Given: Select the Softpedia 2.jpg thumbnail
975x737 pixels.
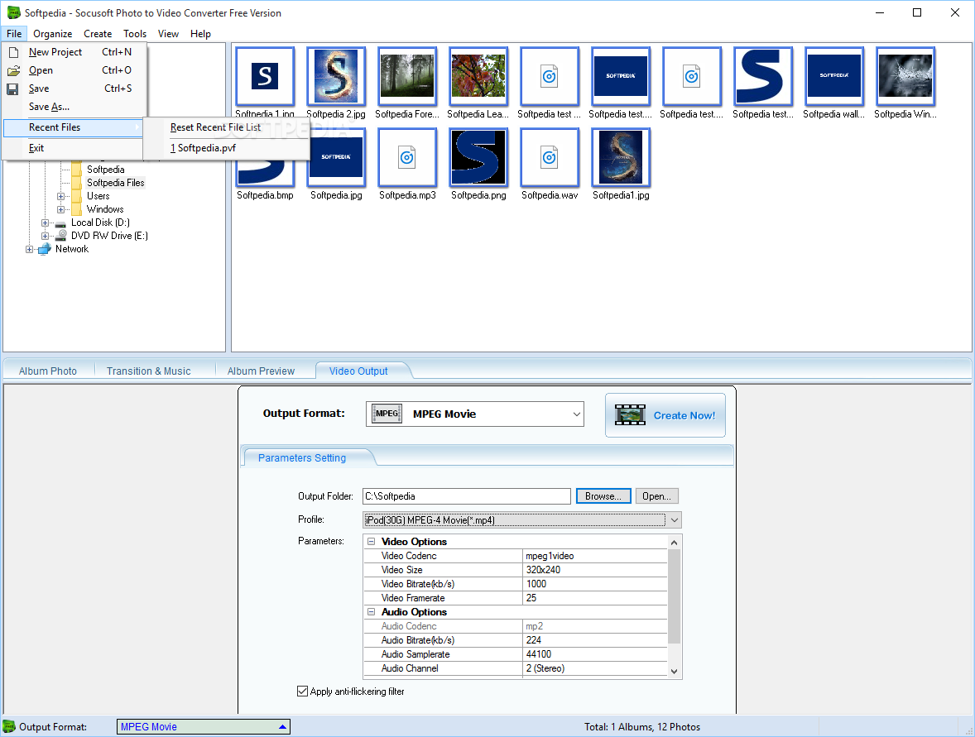Looking at the screenshot, I should [x=336, y=76].
